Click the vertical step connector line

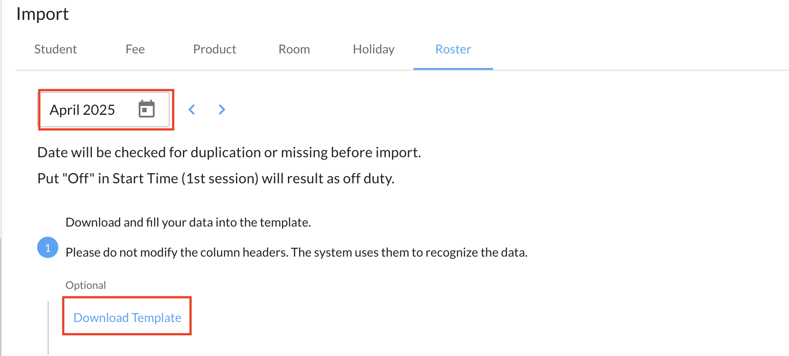point(48,327)
